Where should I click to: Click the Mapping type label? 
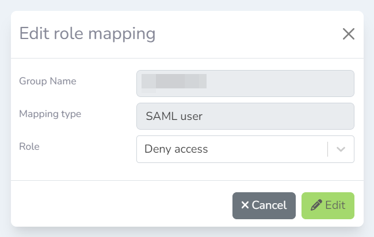[x=50, y=114]
